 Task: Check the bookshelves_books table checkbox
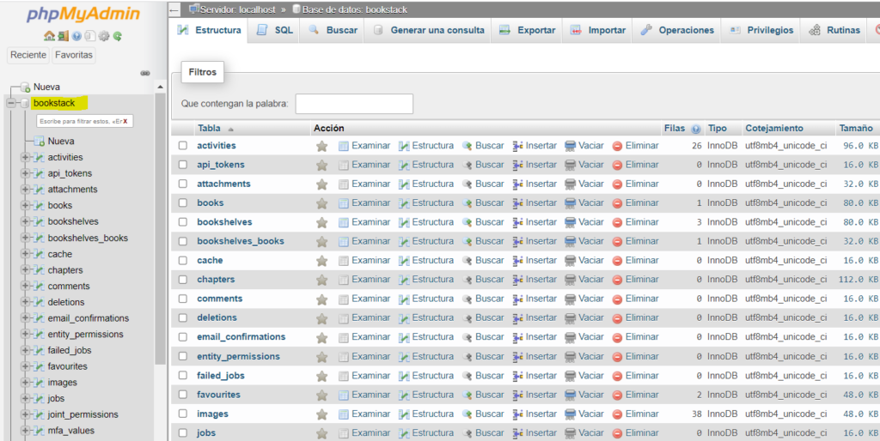pos(183,241)
